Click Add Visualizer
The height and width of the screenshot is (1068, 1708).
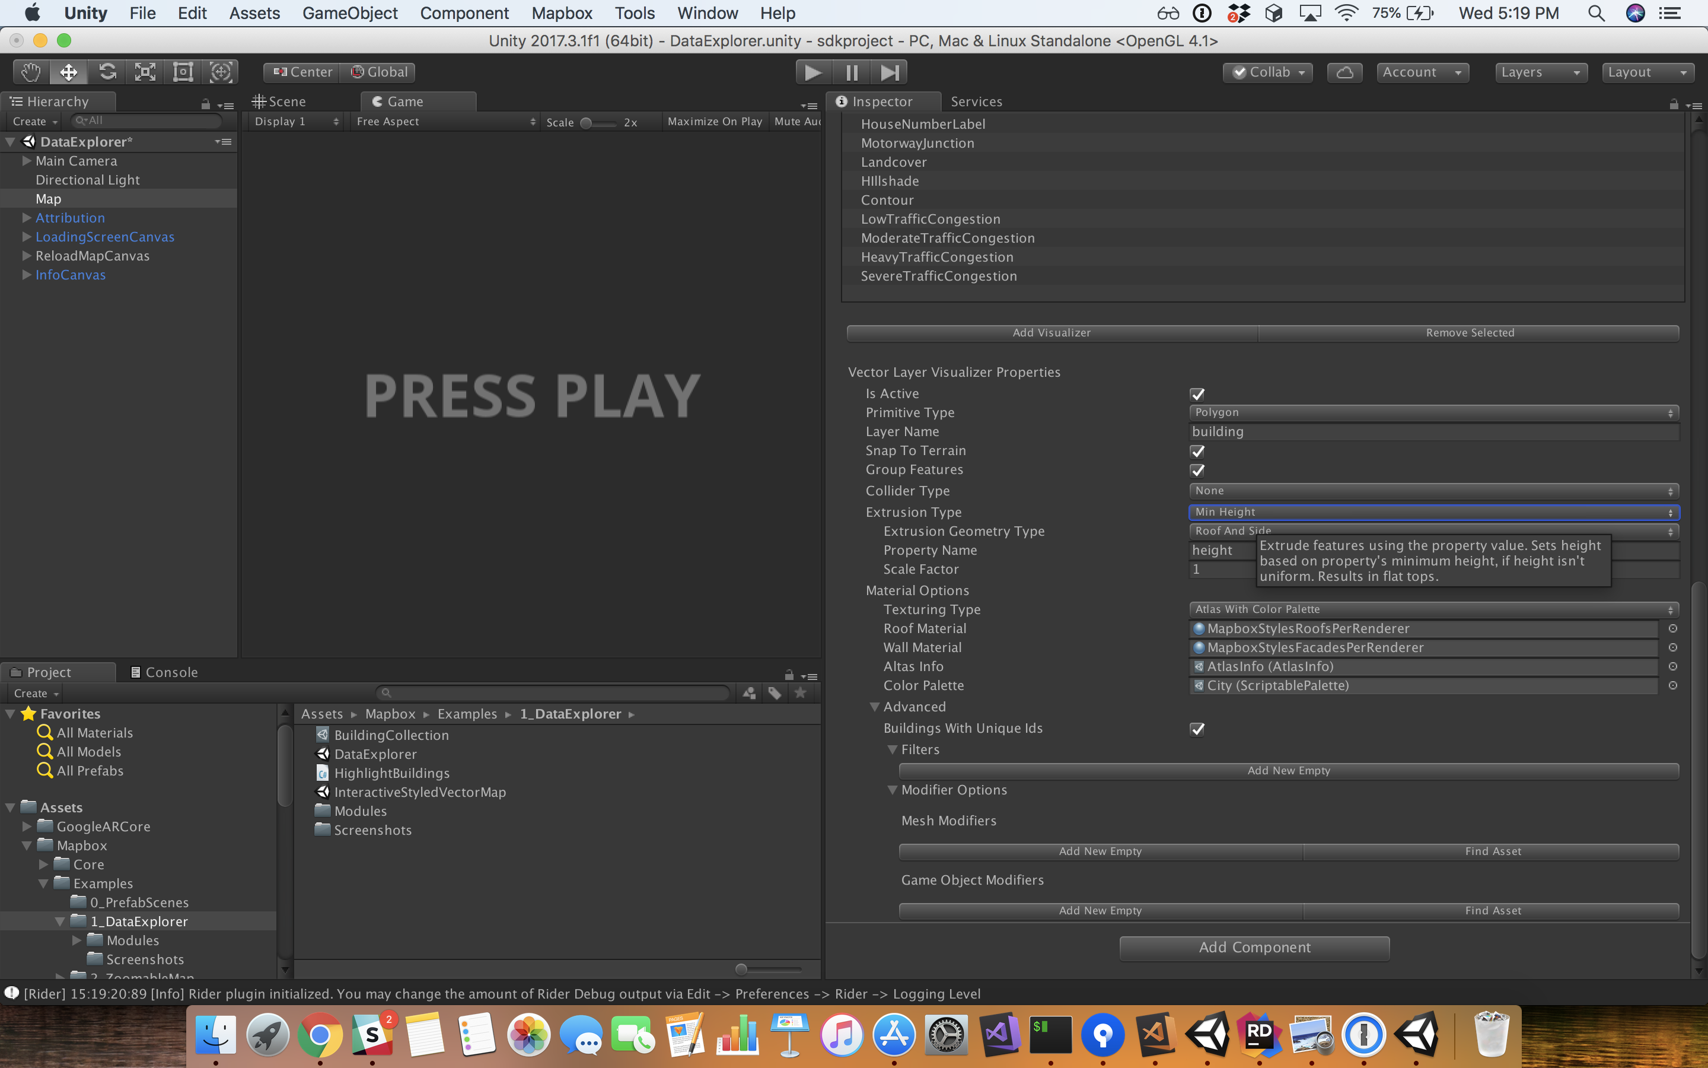point(1051,332)
